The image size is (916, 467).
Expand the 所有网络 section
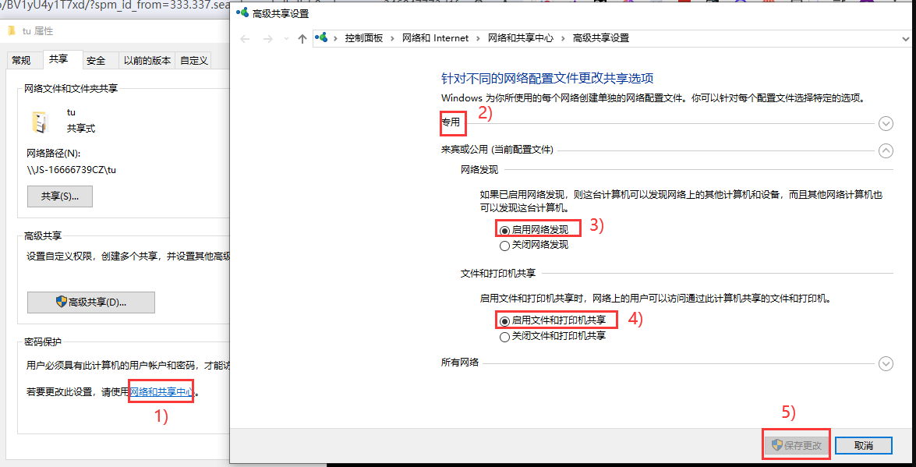pos(885,363)
